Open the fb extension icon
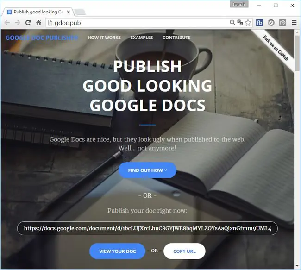This screenshot has height=270, width=301. click(x=259, y=23)
